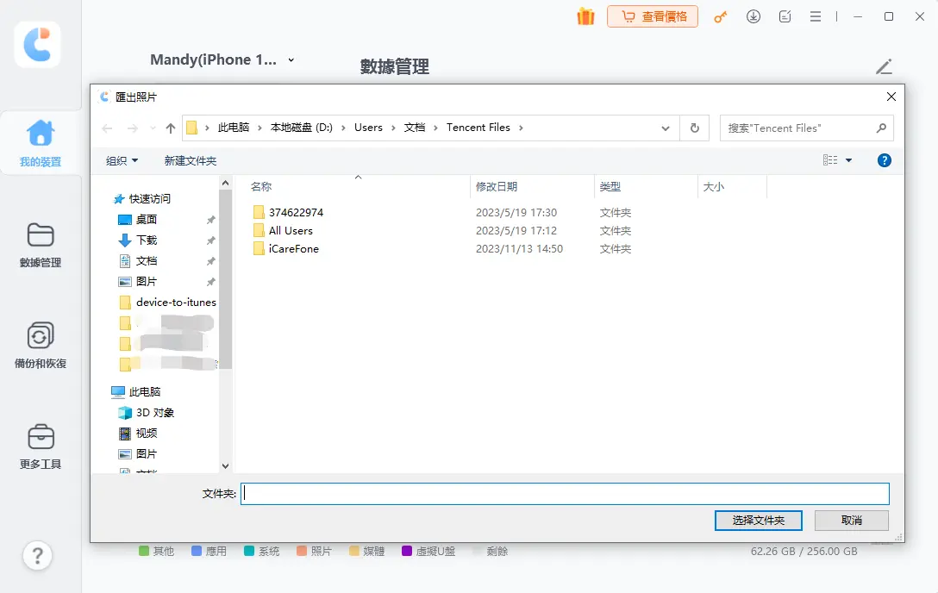Change view layout icon
The width and height of the screenshot is (938, 593).
coord(830,160)
